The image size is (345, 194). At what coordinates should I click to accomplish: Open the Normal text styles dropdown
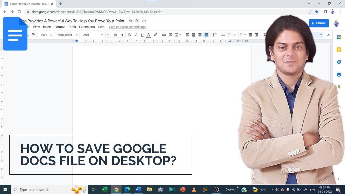point(67,35)
